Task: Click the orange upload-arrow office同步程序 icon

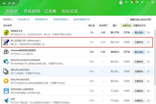Action: pyautogui.click(x=6, y=81)
